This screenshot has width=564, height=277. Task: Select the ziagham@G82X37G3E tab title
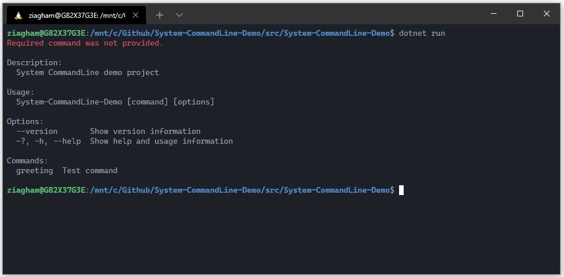pos(77,15)
